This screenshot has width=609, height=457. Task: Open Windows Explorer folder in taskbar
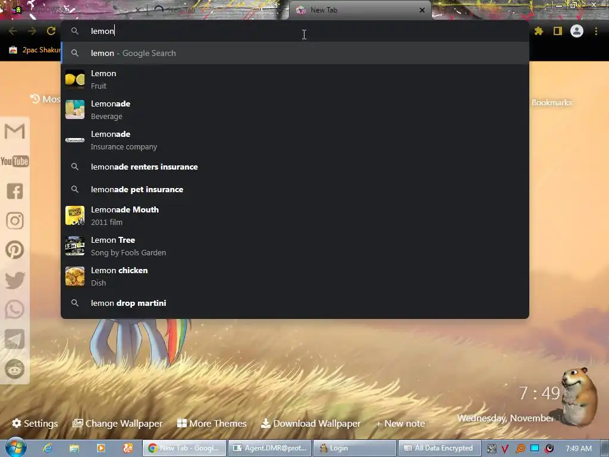[x=74, y=448]
